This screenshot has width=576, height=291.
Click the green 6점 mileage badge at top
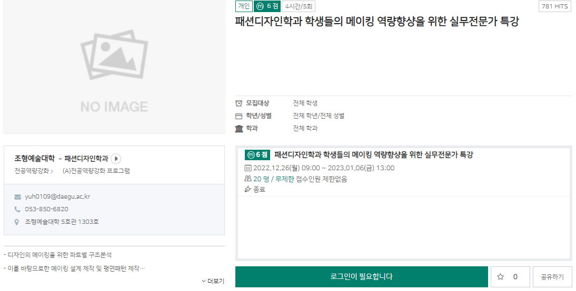click(x=267, y=6)
